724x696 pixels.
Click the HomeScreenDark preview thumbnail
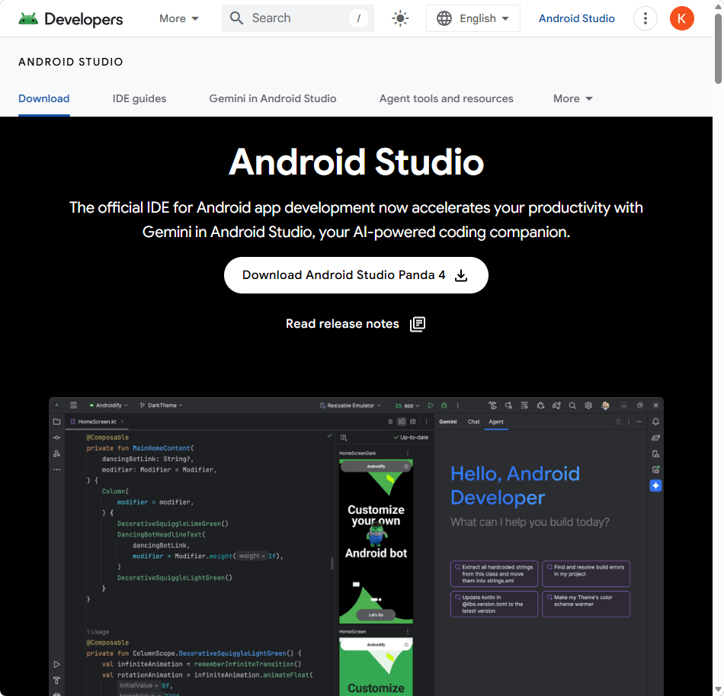tap(376, 541)
